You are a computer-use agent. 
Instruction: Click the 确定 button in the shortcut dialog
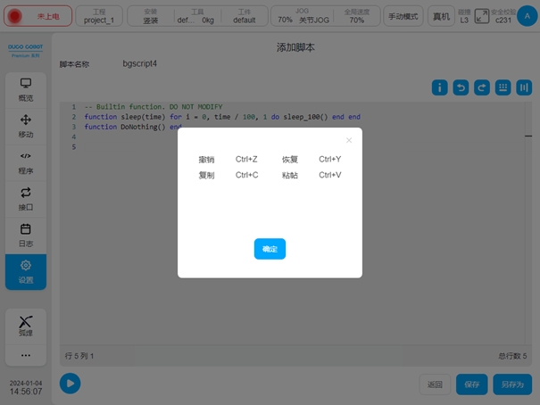point(270,249)
